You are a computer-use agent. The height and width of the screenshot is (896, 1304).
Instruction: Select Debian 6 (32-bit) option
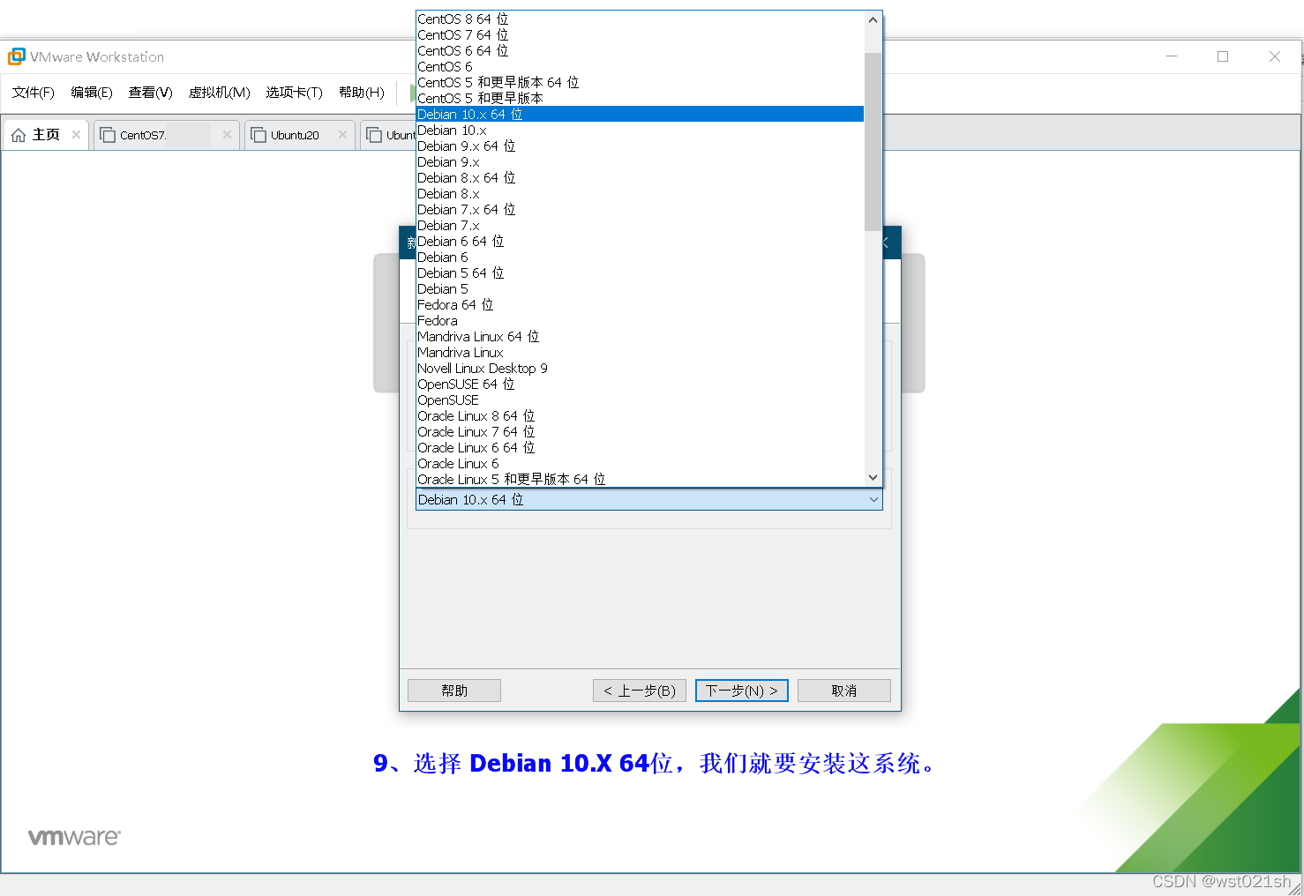pyautogui.click(x=640, y=258)
